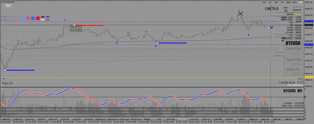
Task: Select the D1 timeframe
Action: point(270,2)
